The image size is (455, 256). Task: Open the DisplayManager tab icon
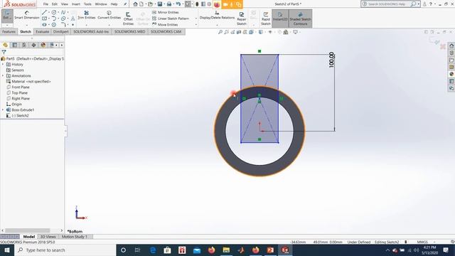pyautogui.click(x=43, y=45)
